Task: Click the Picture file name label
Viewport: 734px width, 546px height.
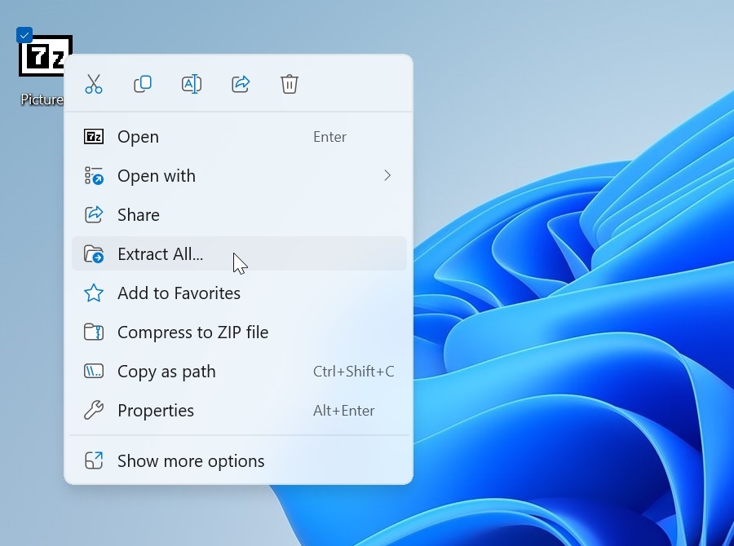Action: [41, 99]
